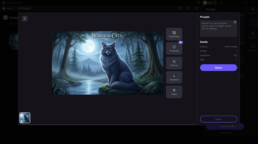This screenshot has width=258, height=144.
Task: Click the compare icon in background toolbar
Action: click(180, 8)
